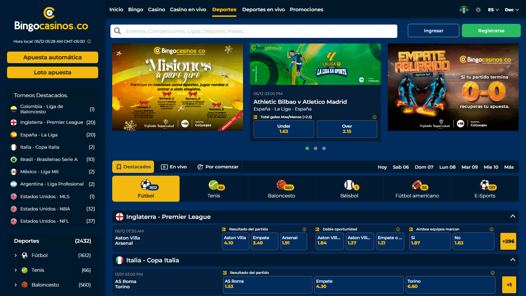This screenshot has width=526, height=296.
Task: Collapse the Inglaterra - Premier League section
Action: (x=513, y=217)
